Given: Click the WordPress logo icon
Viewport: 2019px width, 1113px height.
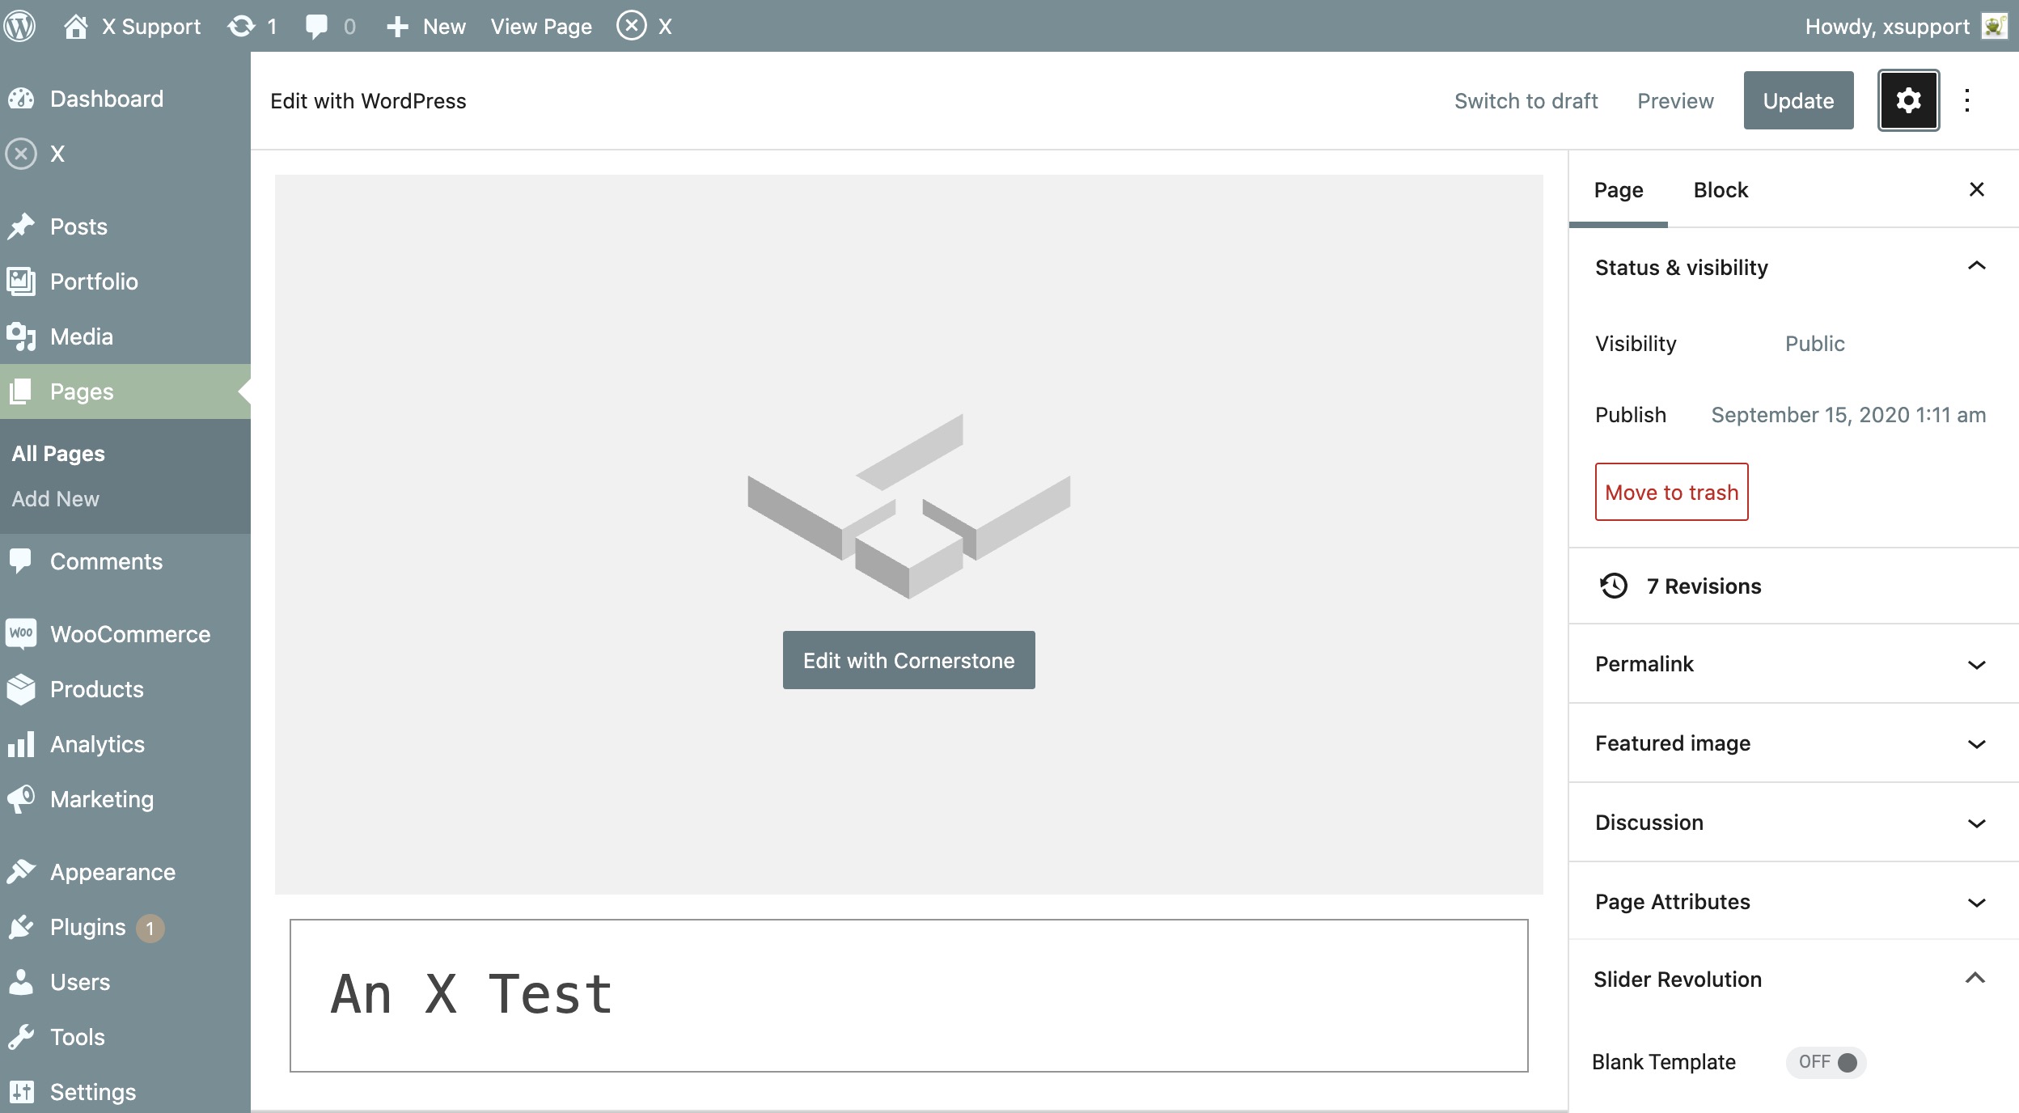Looking at the screenshot, I should 19,26.
